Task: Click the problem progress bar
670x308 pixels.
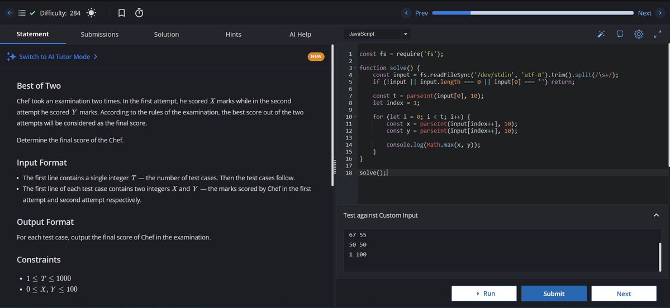Action: click(x=533, y=13)
